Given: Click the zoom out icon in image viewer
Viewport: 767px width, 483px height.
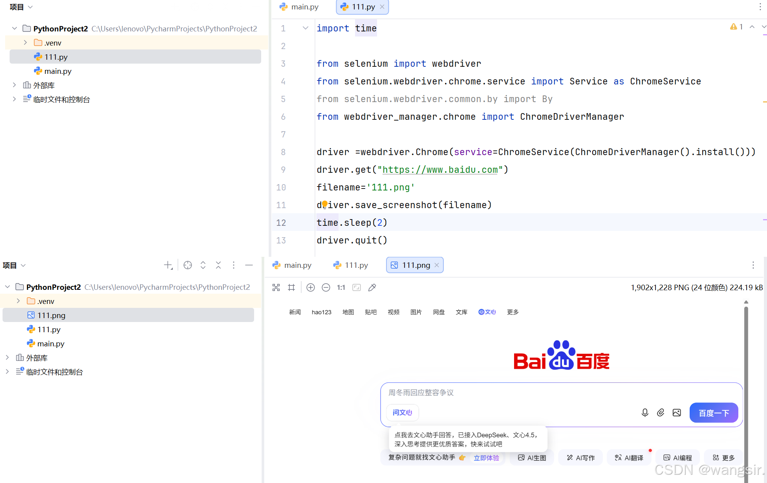Looking at the screenshot, I should click(x=326, y=287).
